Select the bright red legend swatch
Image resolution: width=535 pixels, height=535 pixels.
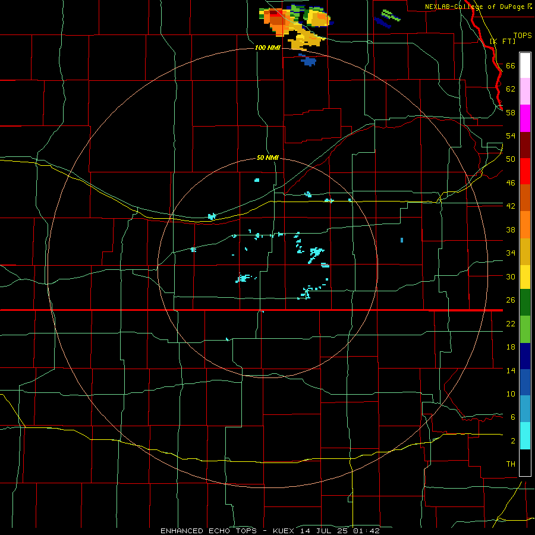coord(525,171)
